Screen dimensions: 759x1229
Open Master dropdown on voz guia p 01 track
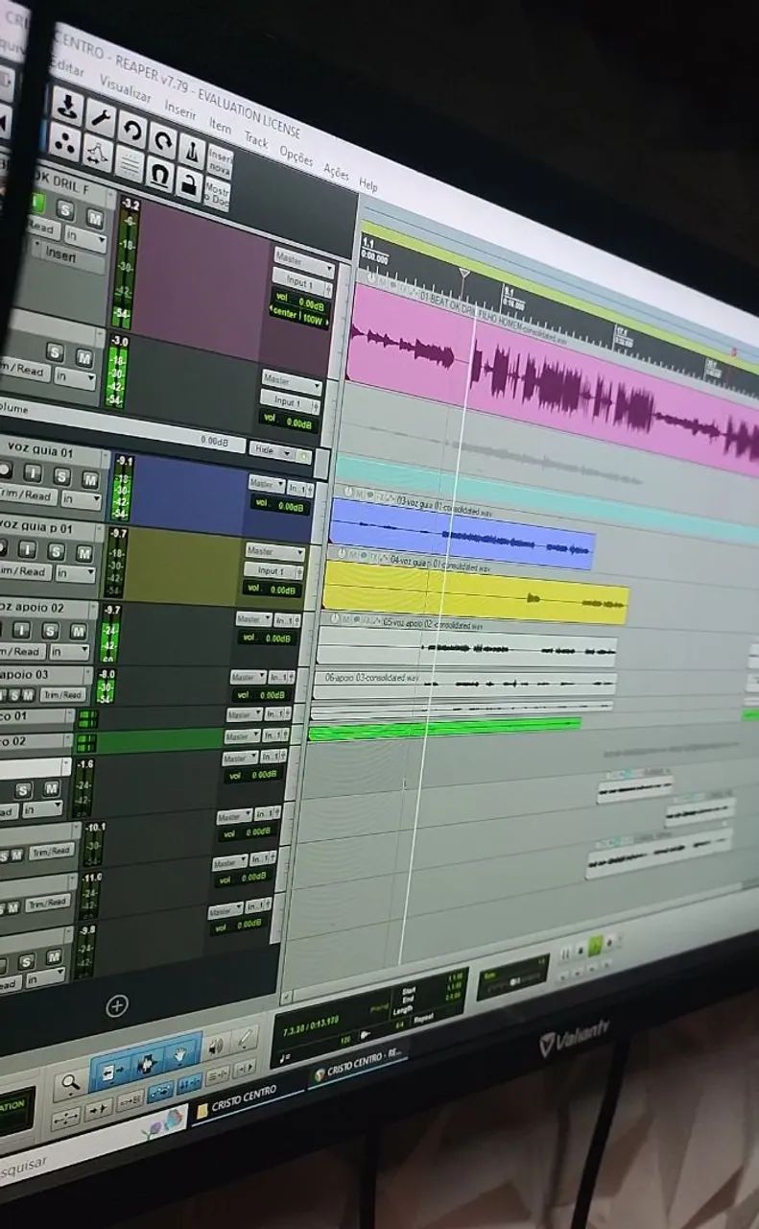pyautogui.click(x=274, y=552)
